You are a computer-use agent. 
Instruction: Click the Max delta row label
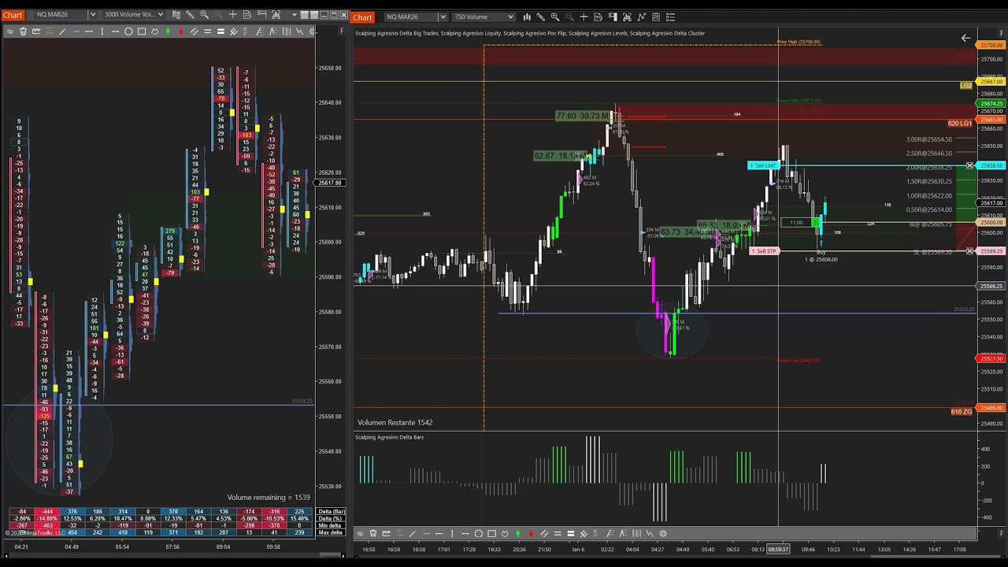pos(331,533)
